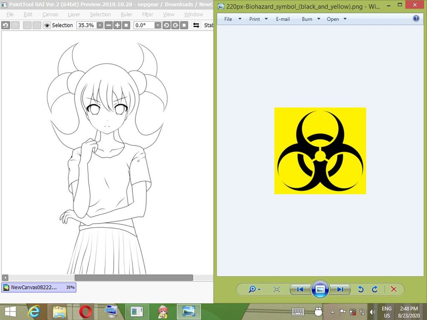Open SAI View menu
The height and width of the screenshot is (320, 427).
click(169, 15)
